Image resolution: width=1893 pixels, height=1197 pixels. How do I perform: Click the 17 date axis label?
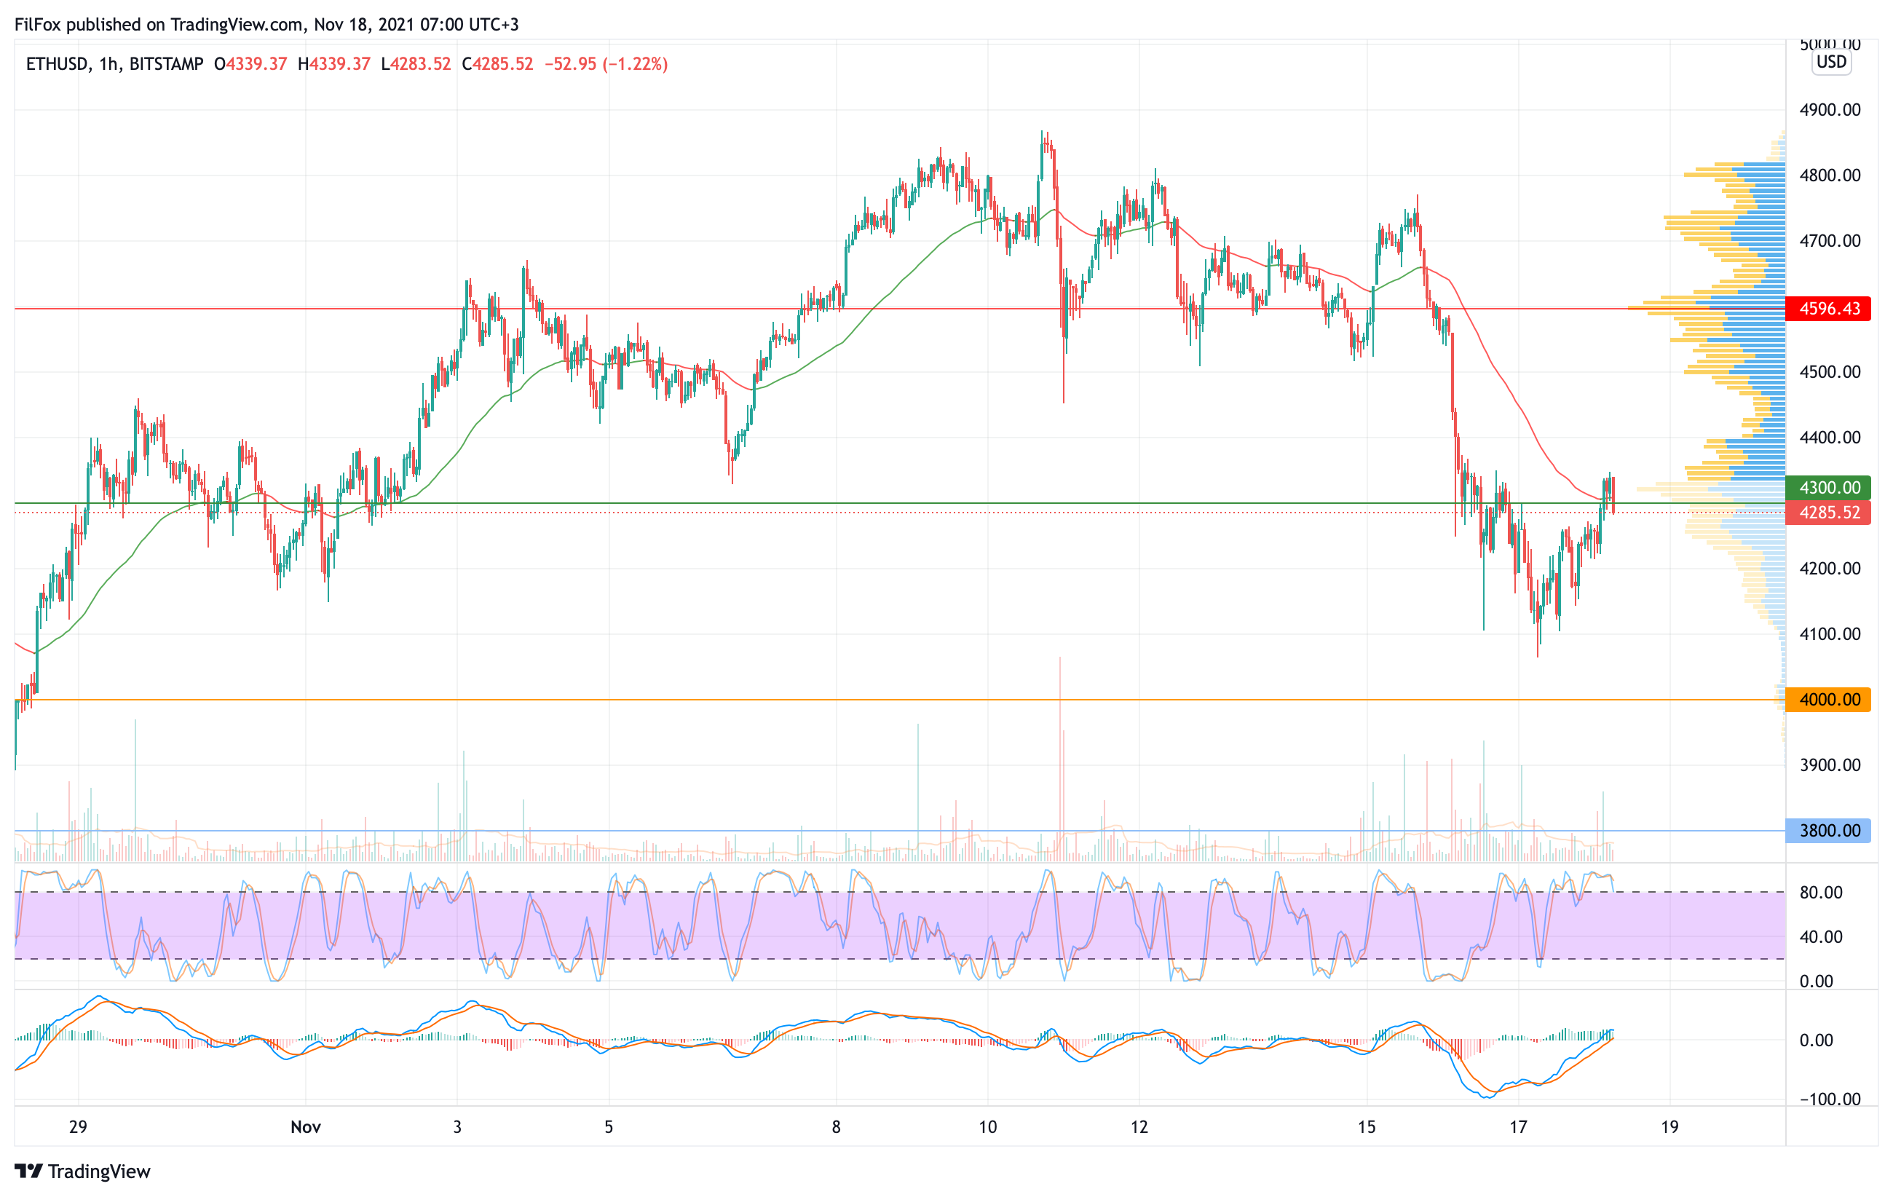pyautogui.click(x=1518, y=1127)
